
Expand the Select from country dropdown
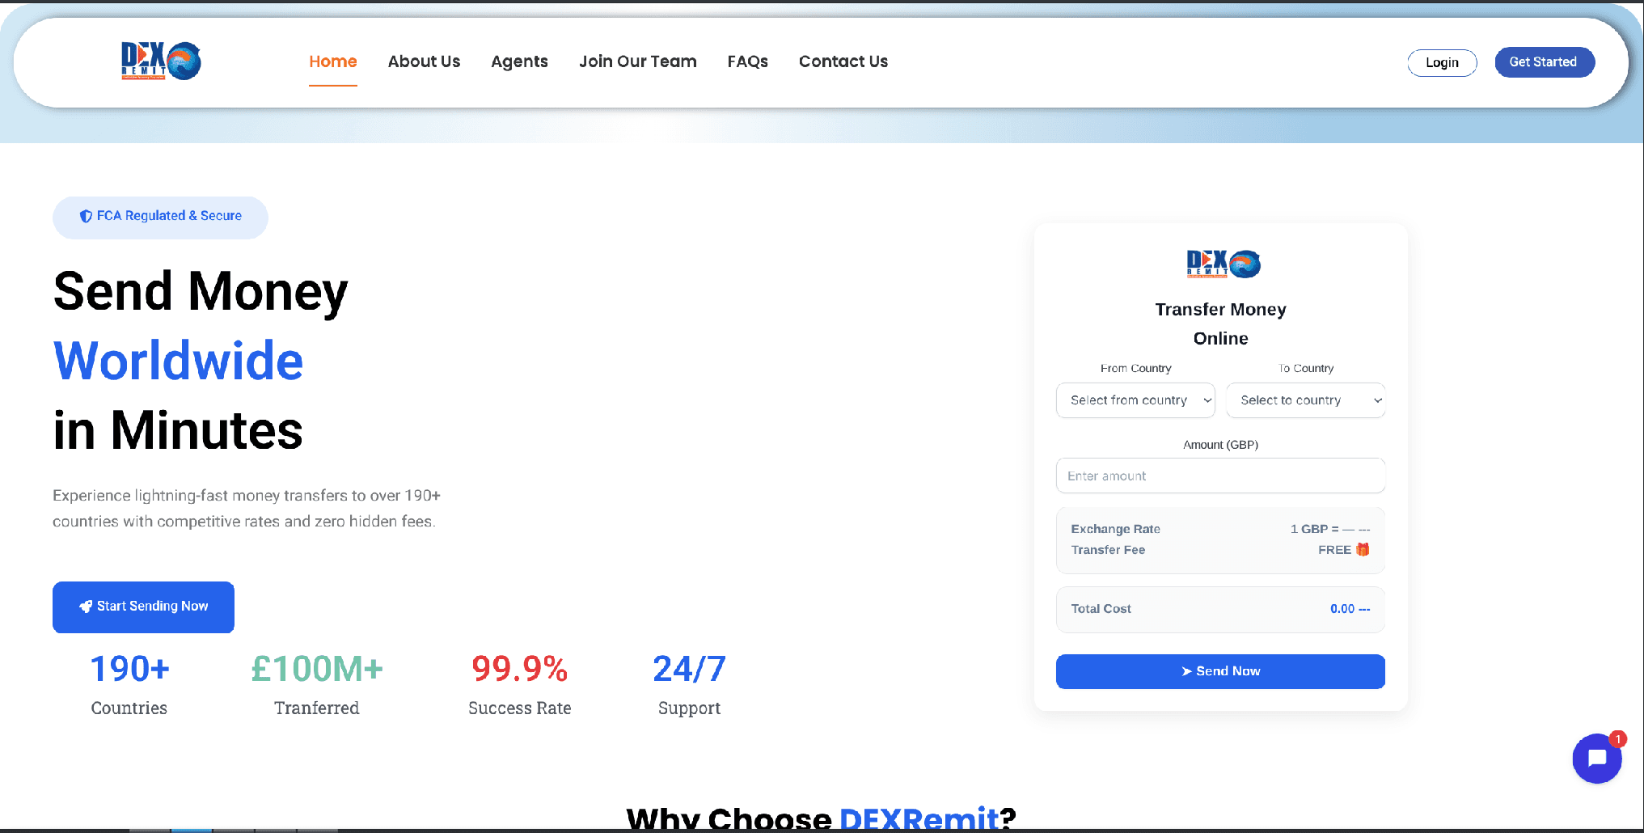[1135, 400]
